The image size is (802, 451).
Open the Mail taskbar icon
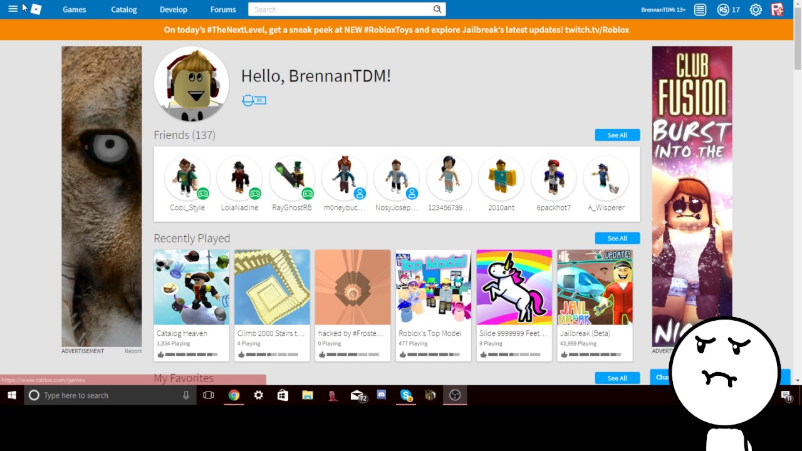[358, 395]
